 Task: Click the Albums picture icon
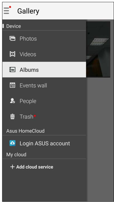tap(13, 70)
